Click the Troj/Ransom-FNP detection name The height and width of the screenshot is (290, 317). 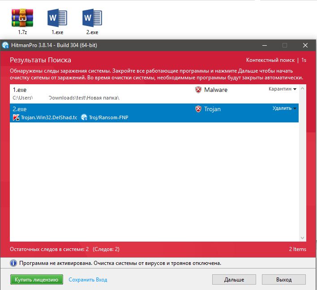click(x=108, y=117)
